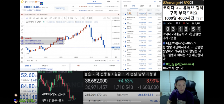Set chart range to 1일
This screenshot has height=104, width=224.
(x=36, y=61)
